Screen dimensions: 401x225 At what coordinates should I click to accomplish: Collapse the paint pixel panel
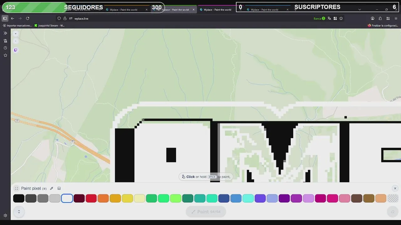(x=17, y=188)
